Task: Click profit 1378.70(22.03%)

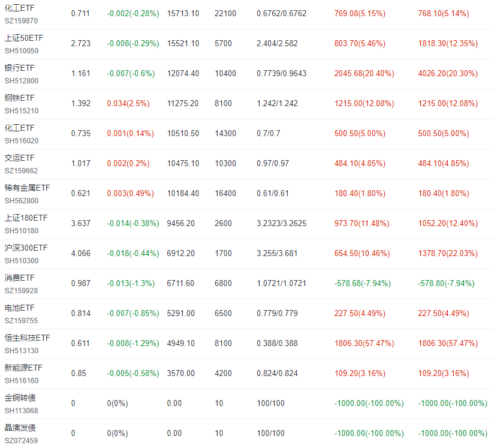Action: pyautogui.click(x=448, y=254)
